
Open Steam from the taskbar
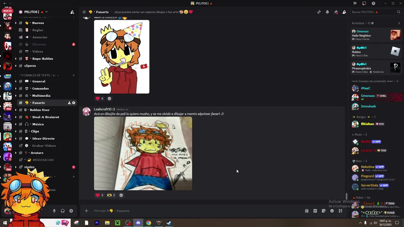169,223
